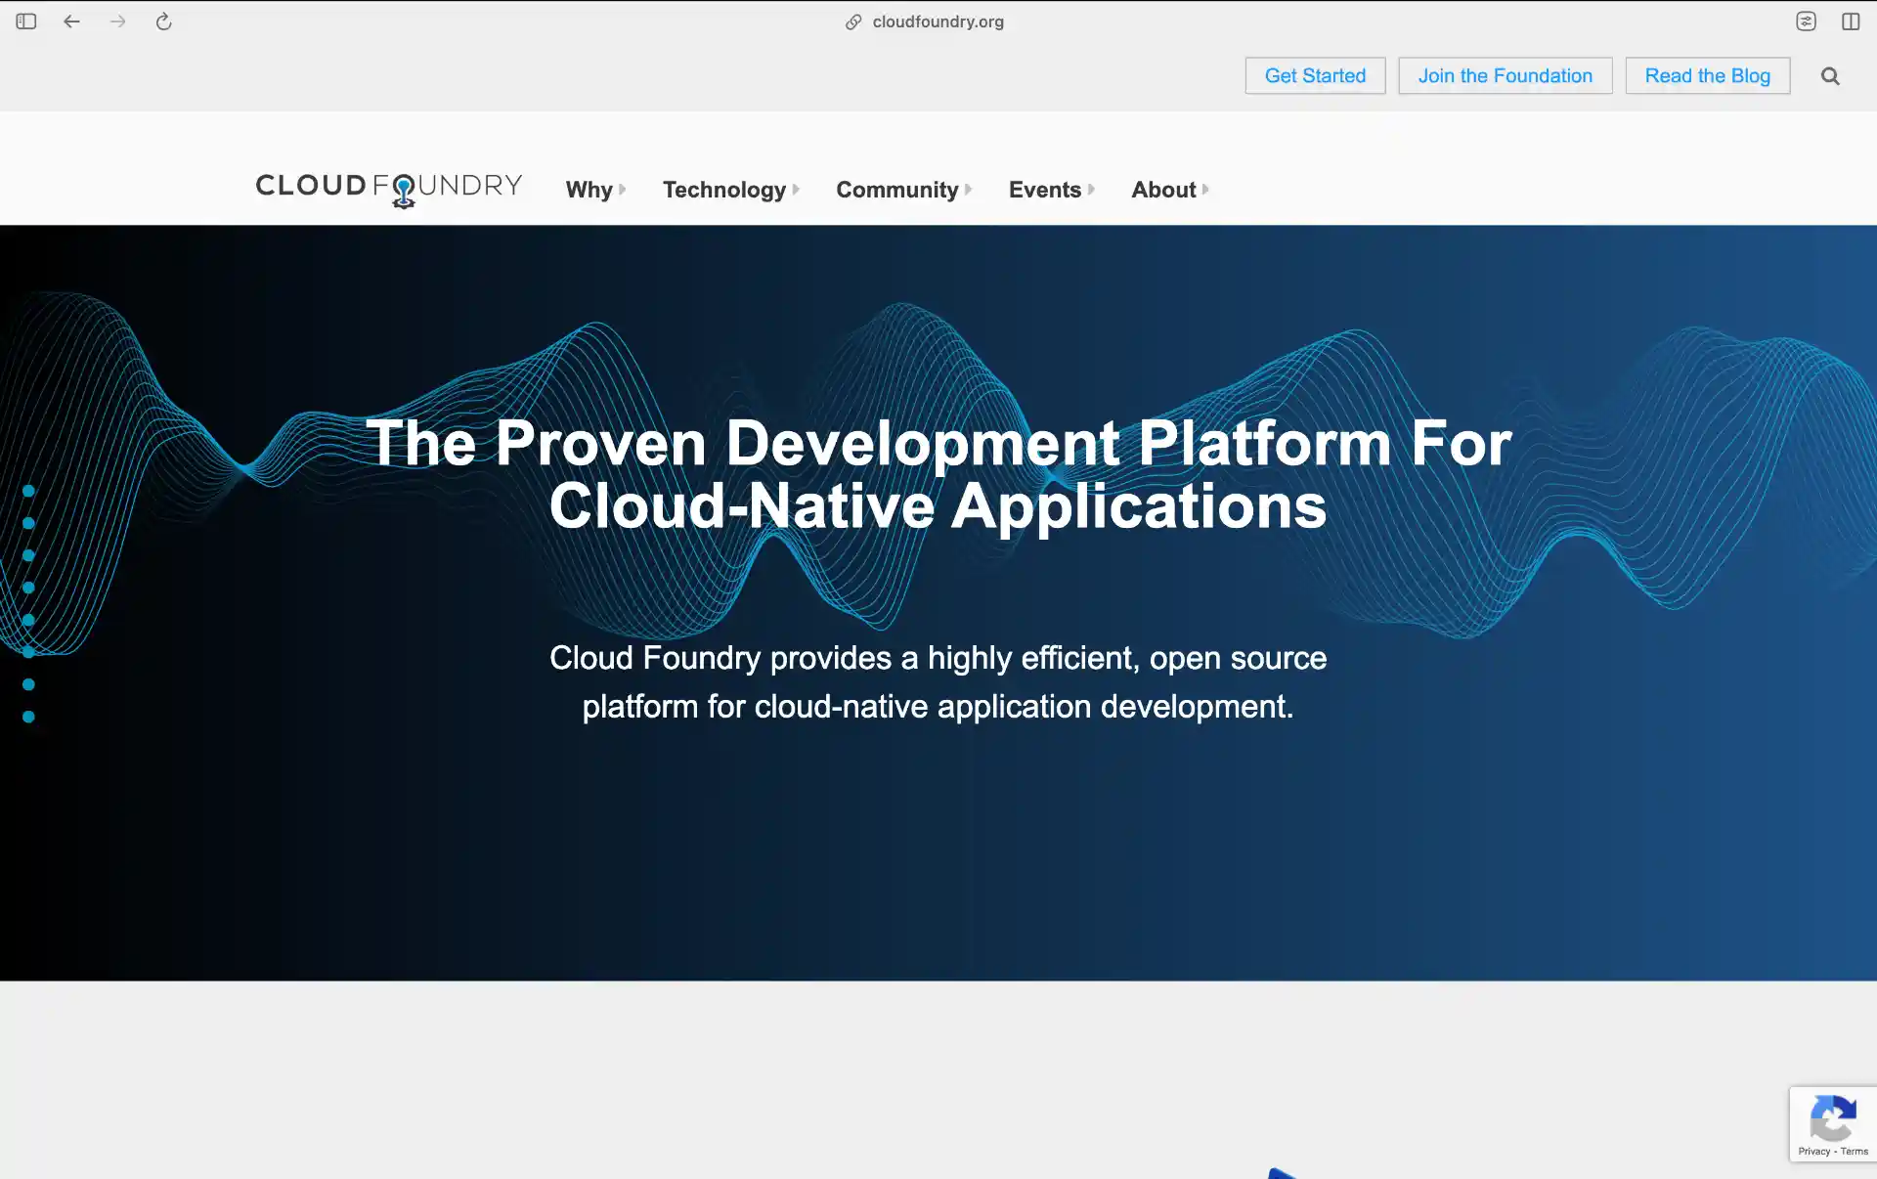Screen dimensions: 1877x1179
Task: Open the tab overview icon top right
Action: pyautogui.click(x=1806, y=21)
